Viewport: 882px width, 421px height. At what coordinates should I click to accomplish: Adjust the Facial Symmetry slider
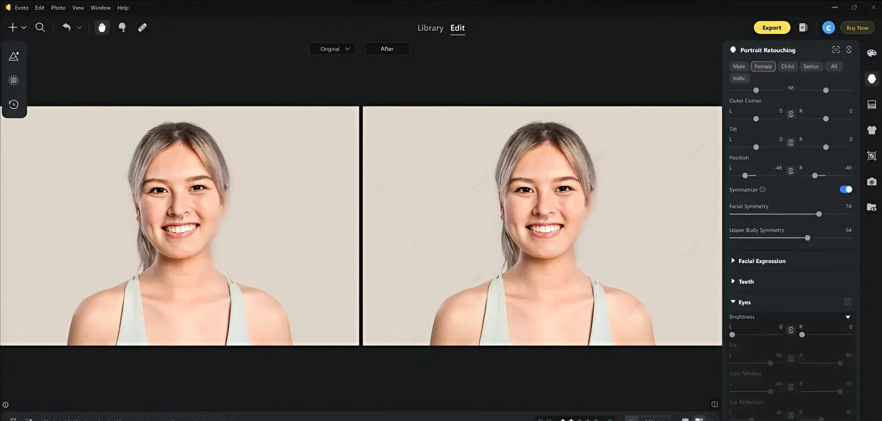790,214
